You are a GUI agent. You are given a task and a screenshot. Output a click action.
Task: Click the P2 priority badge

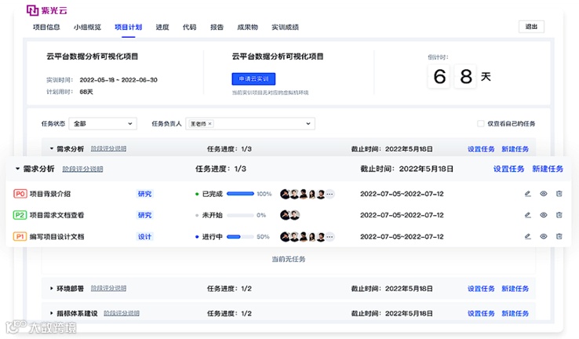point(20,215)
